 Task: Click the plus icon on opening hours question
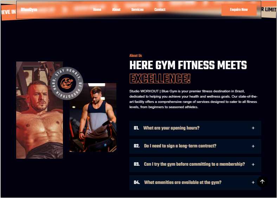253,128
